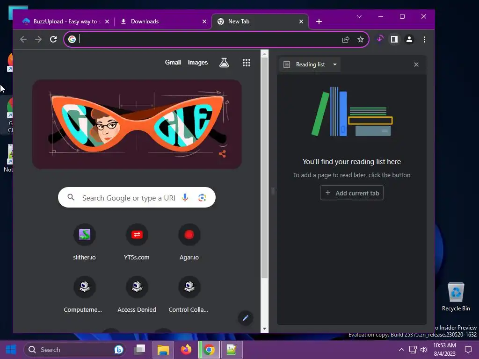Click the new tab page vertical scrollbar thumb
479x359 pixels.
[265, 168]
